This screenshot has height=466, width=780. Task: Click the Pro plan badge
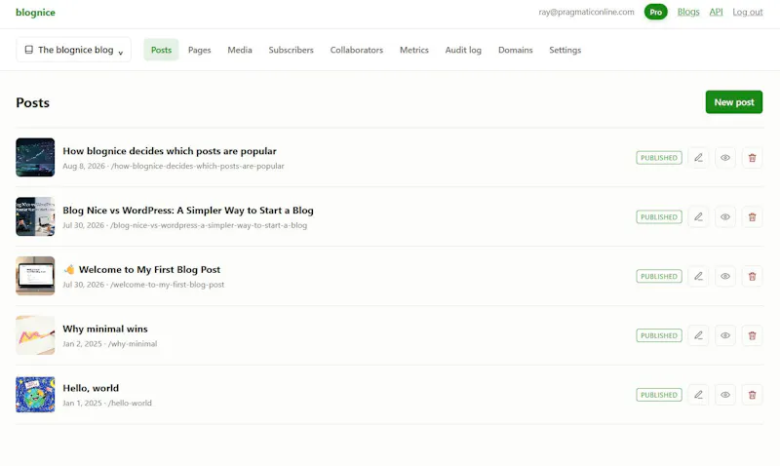click(x=655, y=12)
